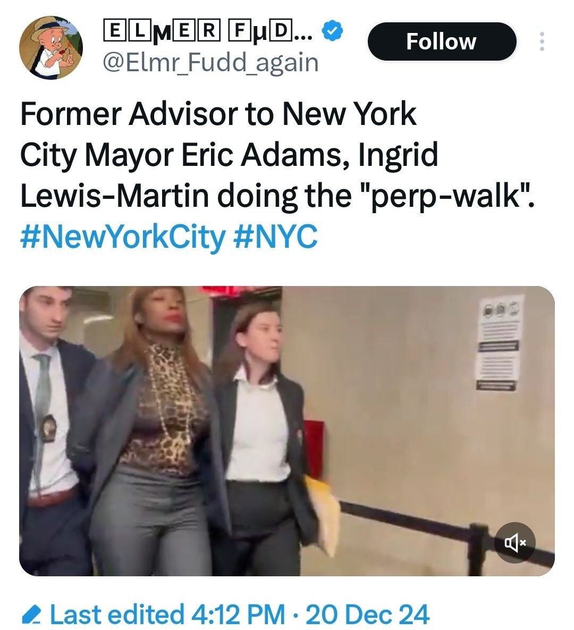Click the posted sign on video wall
Image resolution: width=574 pixels, height=630 pixels.
click(499, 343)
